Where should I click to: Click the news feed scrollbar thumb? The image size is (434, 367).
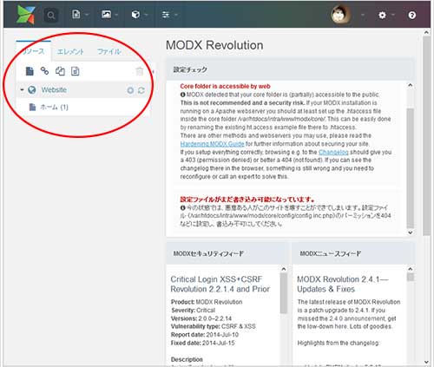410,278
